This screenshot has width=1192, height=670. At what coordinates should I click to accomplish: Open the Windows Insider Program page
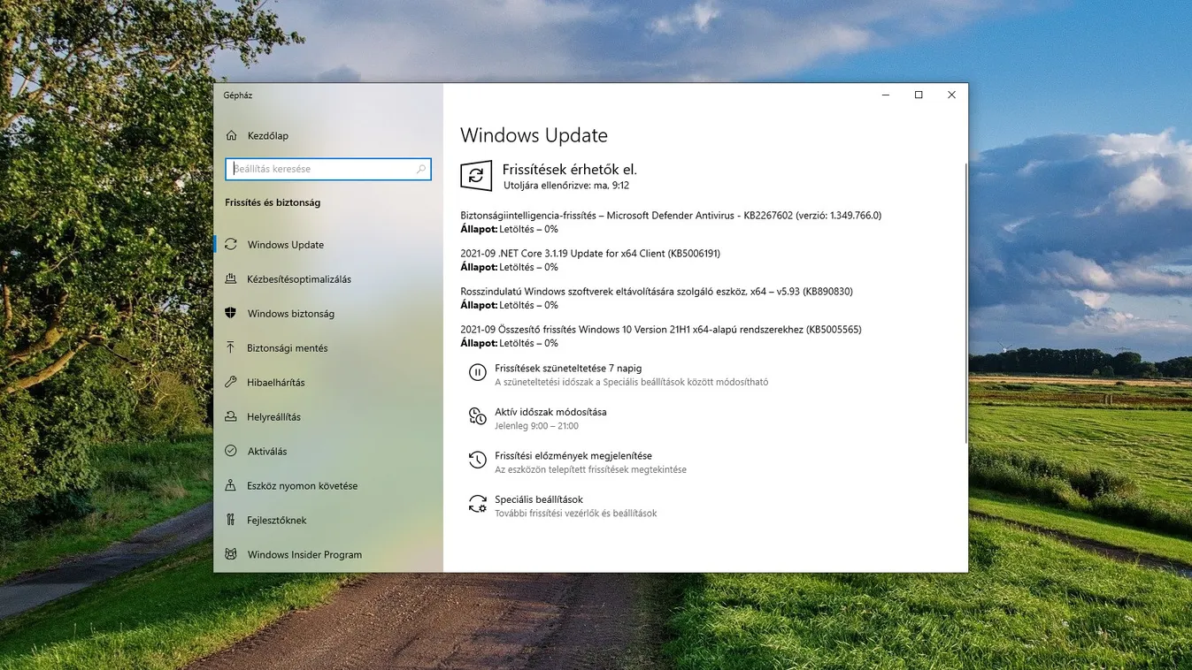pyautogui.click(x=328, y=554)
